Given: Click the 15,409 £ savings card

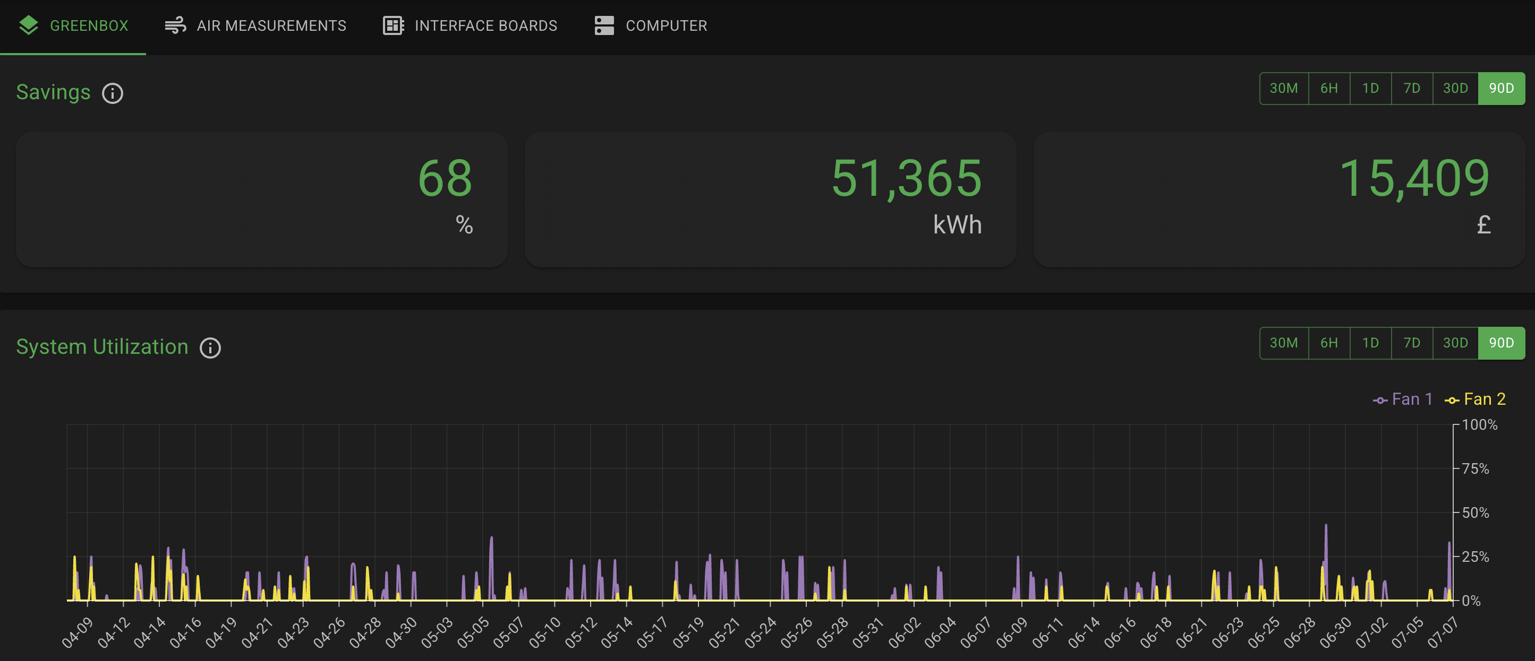Looking at the screenshot, I should point(1280,199).
